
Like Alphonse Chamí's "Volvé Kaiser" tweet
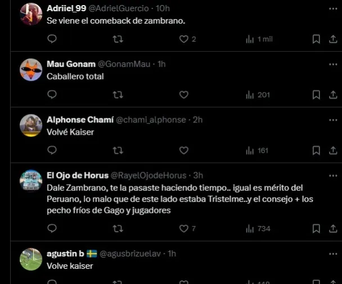tap(183, 150)
